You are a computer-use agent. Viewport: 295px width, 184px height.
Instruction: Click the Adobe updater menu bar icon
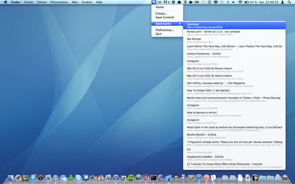pos(167,2)
